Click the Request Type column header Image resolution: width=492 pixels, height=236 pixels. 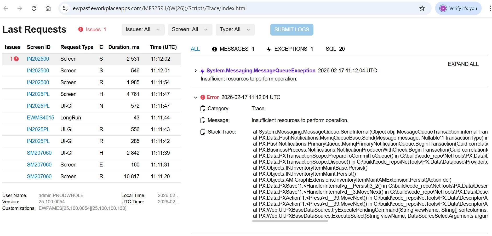(77, 47)
